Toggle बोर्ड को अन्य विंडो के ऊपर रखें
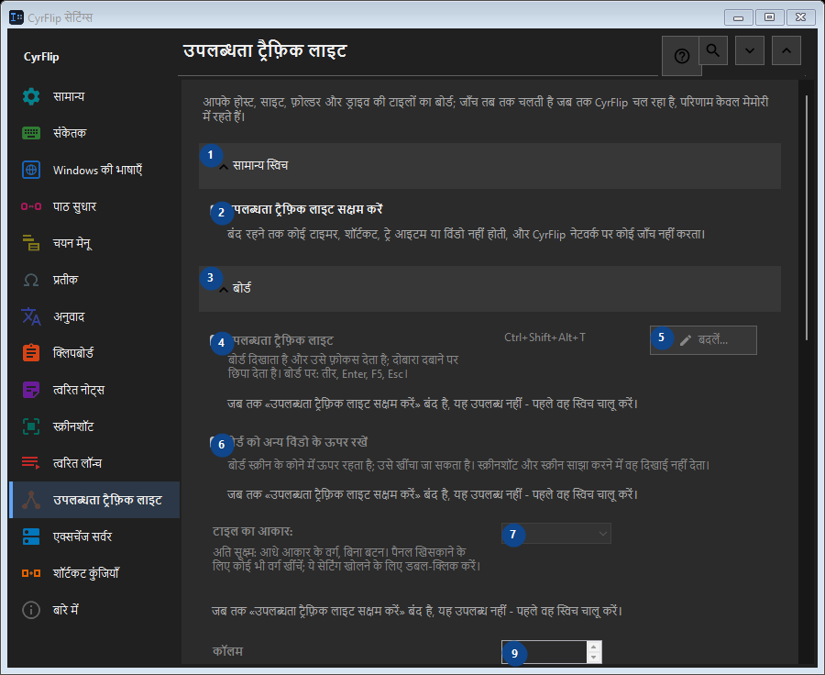825x675 pixels. pyautogui.click(x=215, y=442)
